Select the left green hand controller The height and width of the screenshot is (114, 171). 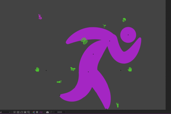(x=37, y=69)
